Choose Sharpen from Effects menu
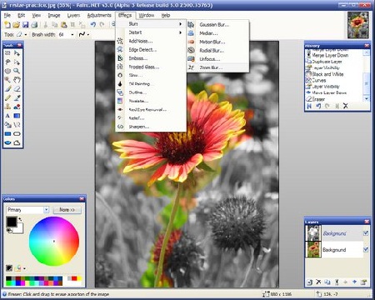The height and width of the screenshot is (300, 375). pos(150,127)
